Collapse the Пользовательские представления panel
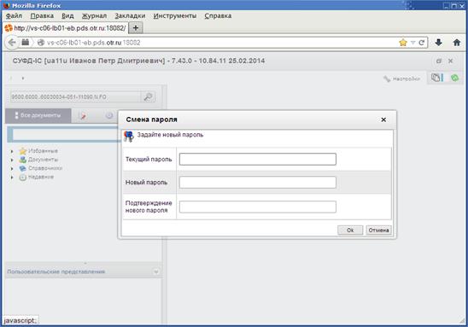This screenshot has height=327, width=468. pos(155,272)
